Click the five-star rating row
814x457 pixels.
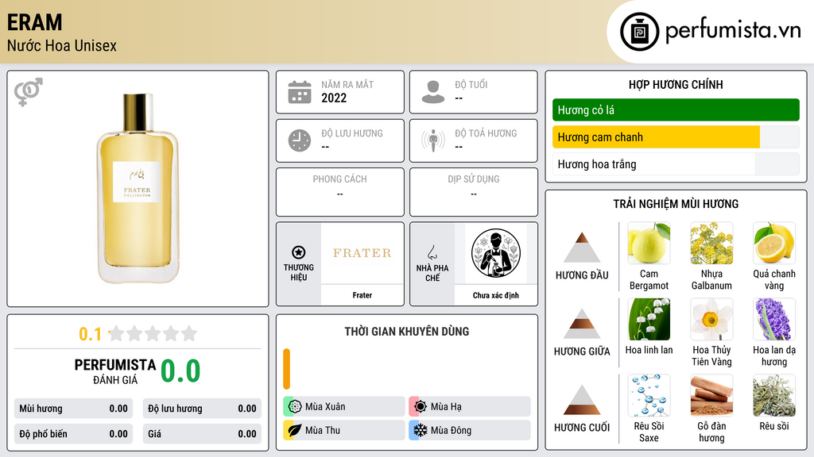click(x=153, y=333)
